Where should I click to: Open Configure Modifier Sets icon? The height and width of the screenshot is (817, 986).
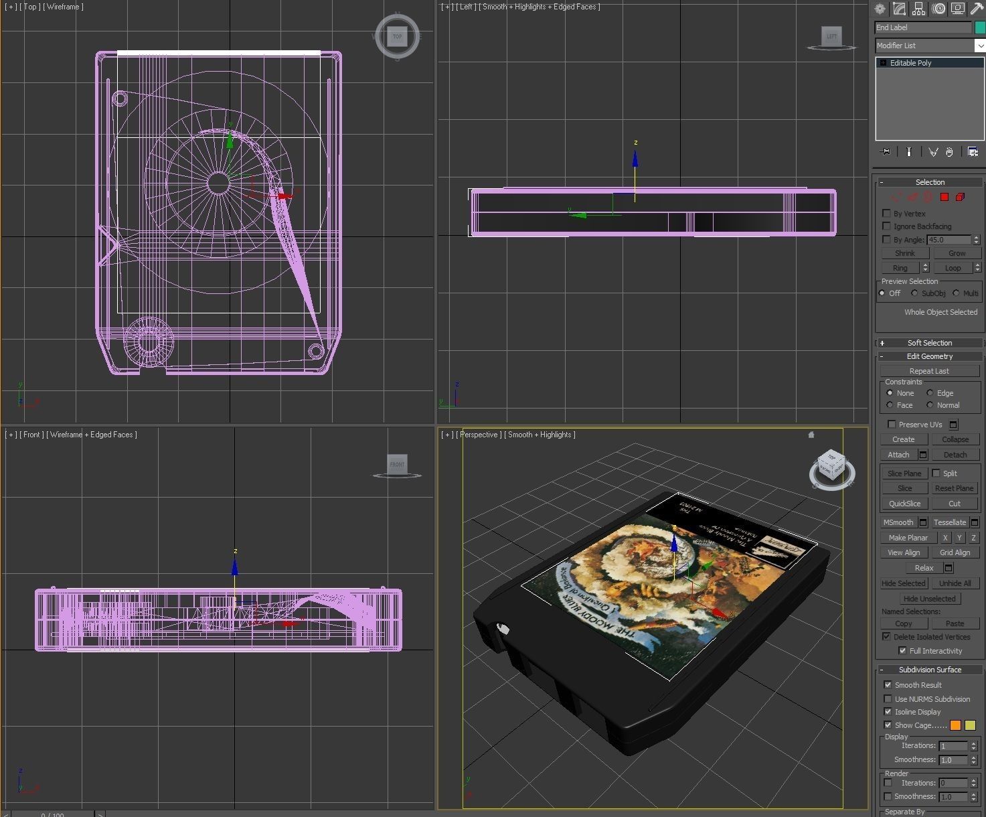tap(973, 152)
